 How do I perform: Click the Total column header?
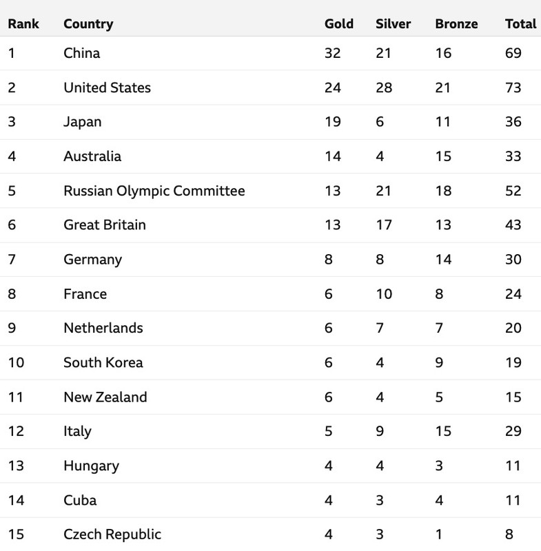(x=520, y=24)
